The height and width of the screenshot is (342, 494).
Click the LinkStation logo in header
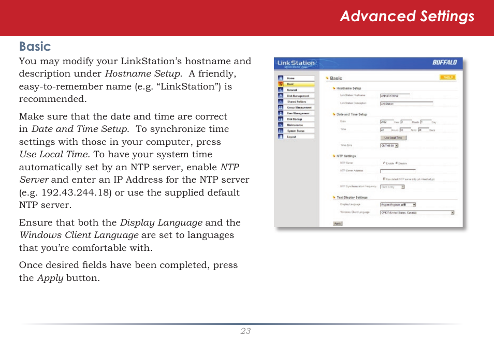tap(296, 63)
